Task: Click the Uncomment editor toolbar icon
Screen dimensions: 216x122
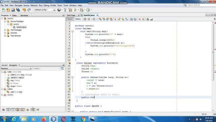Action: click(x=152, y=19)
